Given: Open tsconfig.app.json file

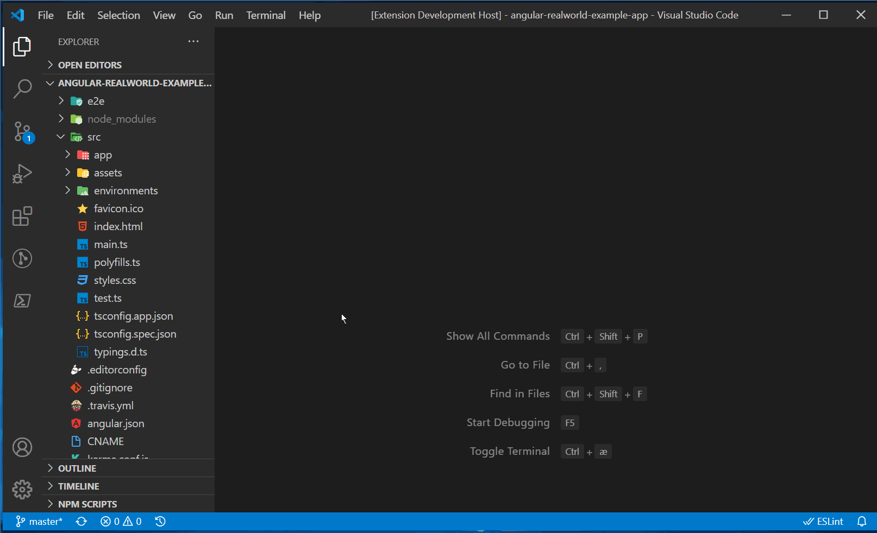Looking at the screenshot, I should [128, 316].
